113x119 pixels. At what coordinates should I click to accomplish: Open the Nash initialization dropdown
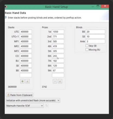tap(33, 100)
